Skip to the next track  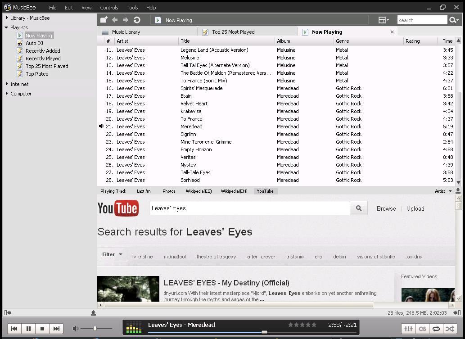click(56, 328)
